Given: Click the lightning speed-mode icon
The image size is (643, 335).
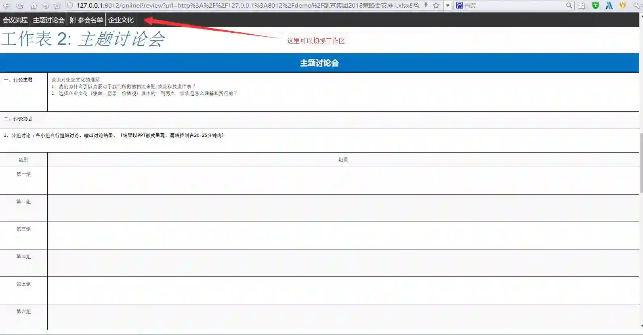Looking at the screenshot, I should 426,5.
